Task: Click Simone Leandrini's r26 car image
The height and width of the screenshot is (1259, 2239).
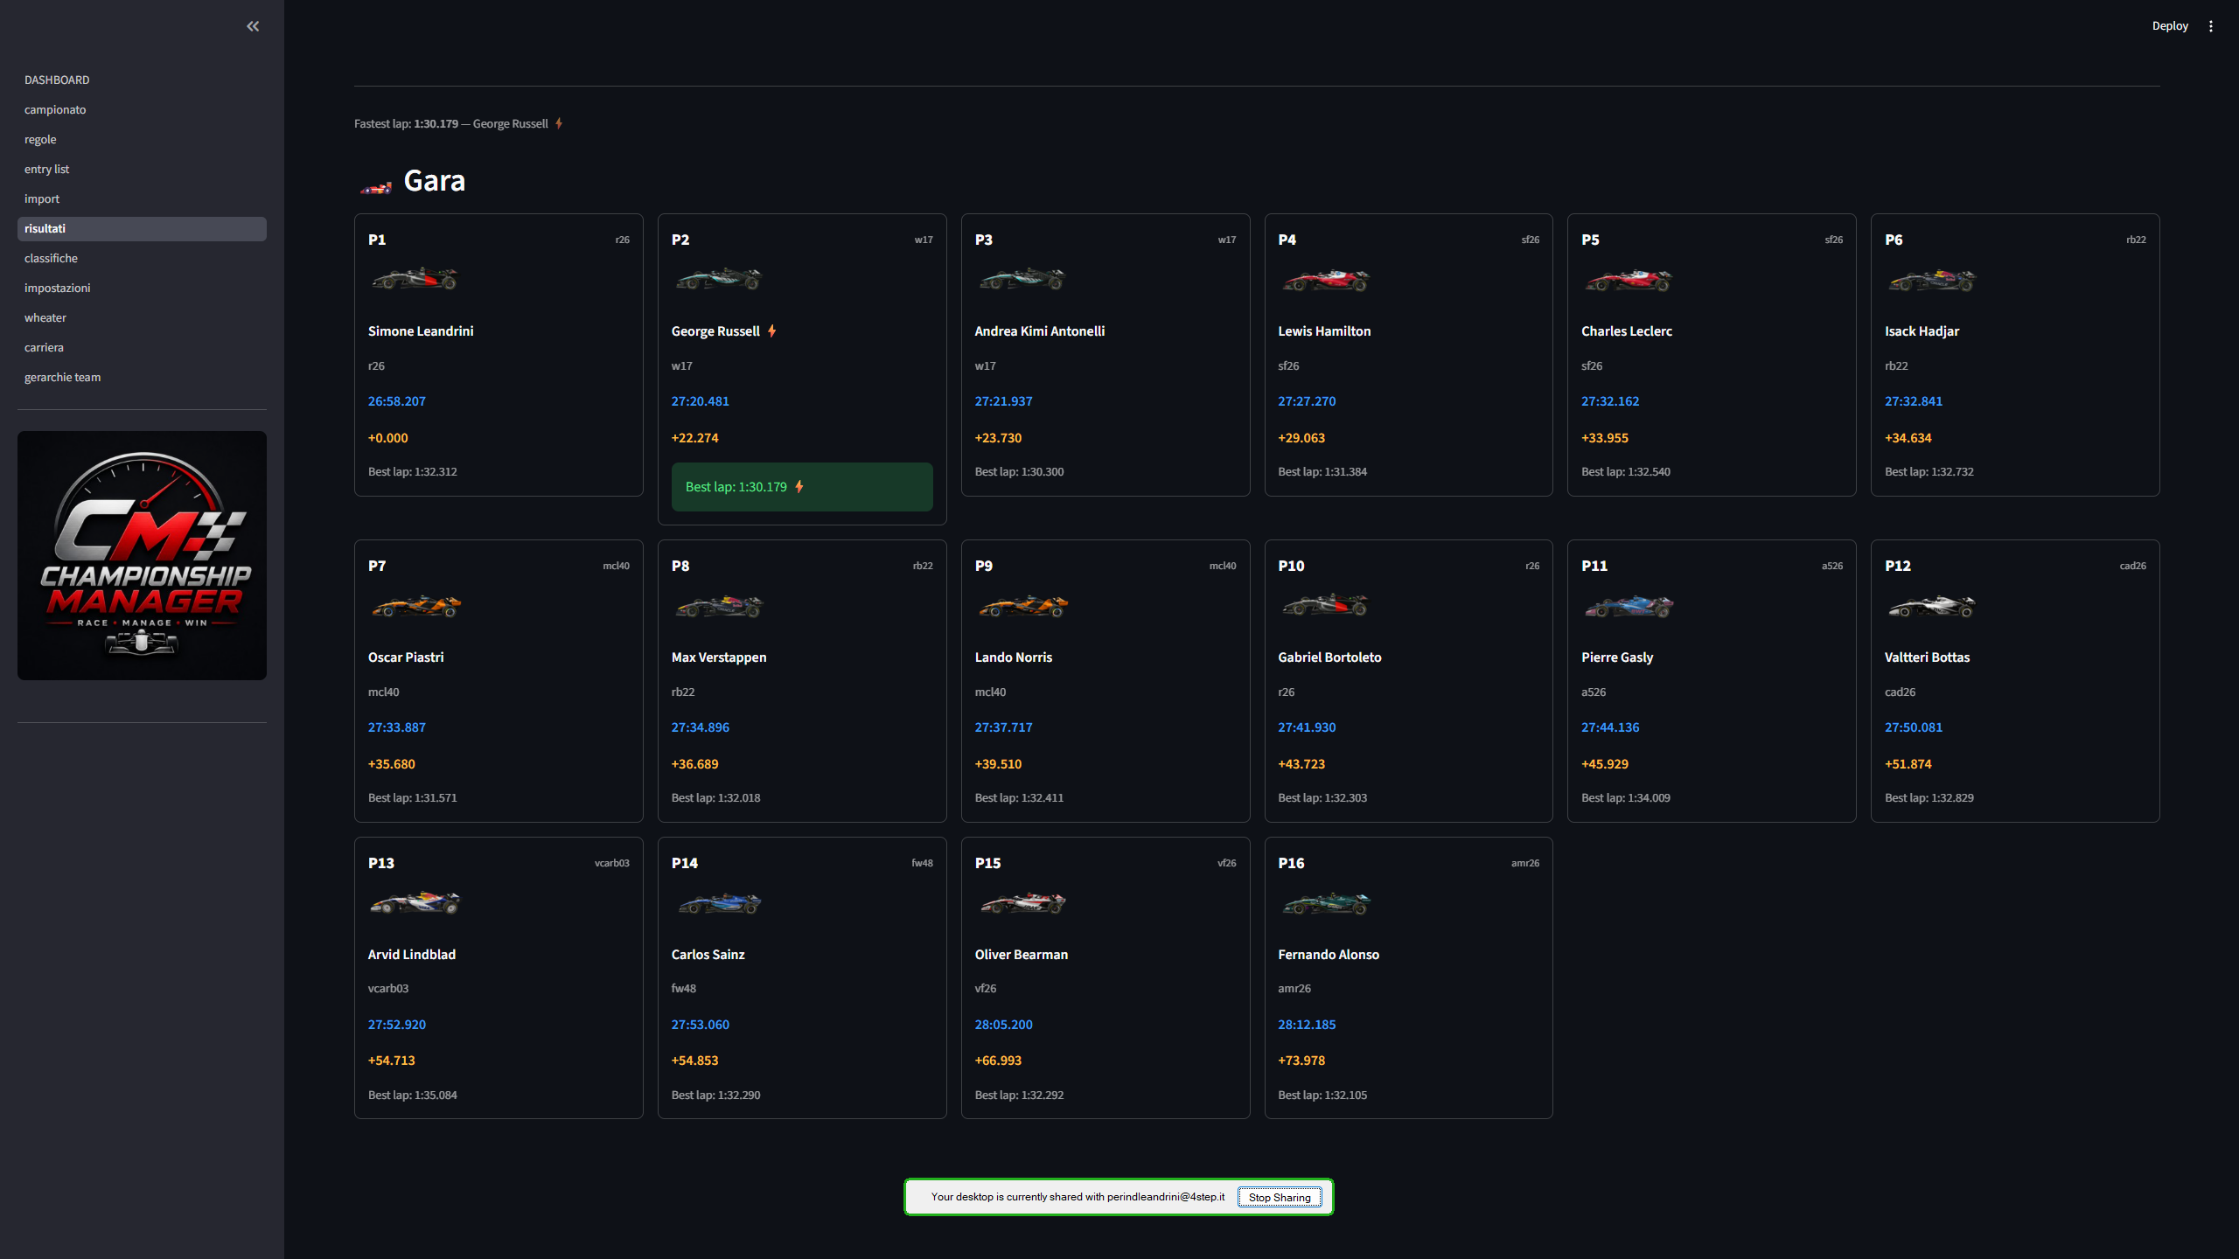Action: pyautogui.click(x=414, y=279)
